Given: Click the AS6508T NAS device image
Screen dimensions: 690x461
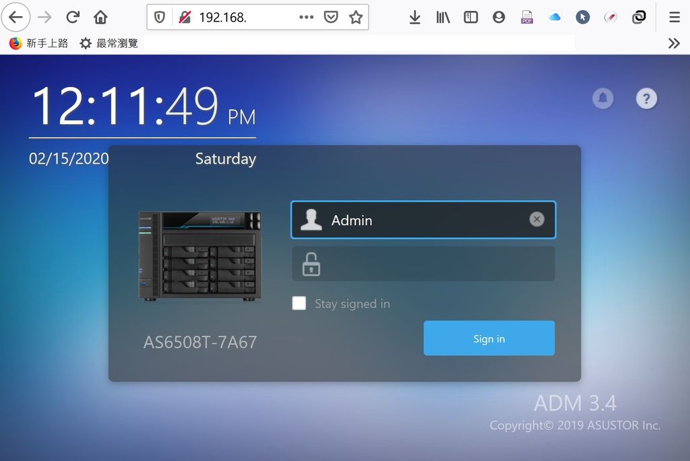Looking at the screenshot, I should (x=200, y=256).
